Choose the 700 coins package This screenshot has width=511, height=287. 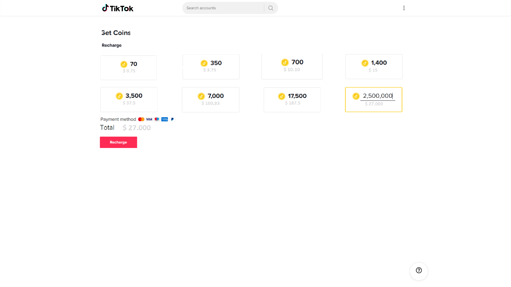292,66
